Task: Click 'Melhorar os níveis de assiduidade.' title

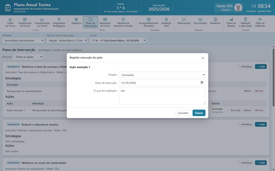Action: [44, 163]
